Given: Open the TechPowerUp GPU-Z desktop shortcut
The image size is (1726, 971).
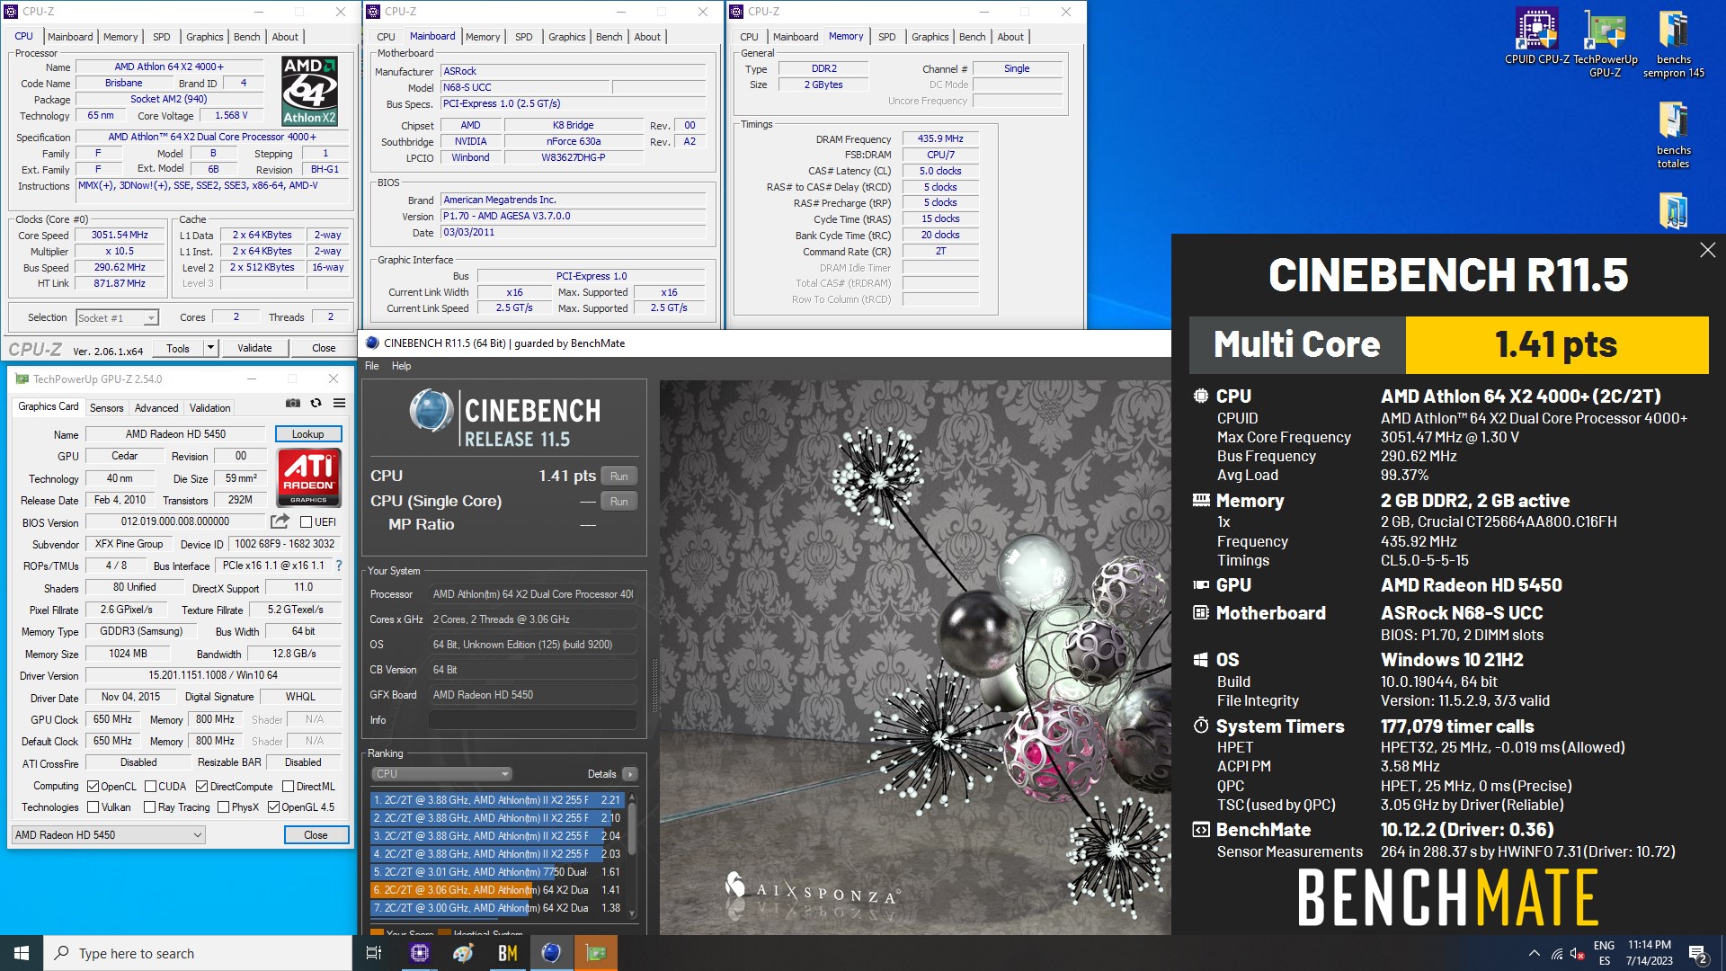Looking at the screenshot, I should pyautogui.click(x=1606, y=43).
